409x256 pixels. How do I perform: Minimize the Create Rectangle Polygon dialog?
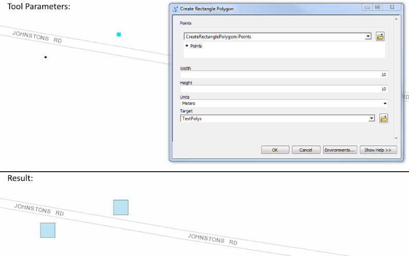click(367, 7)
